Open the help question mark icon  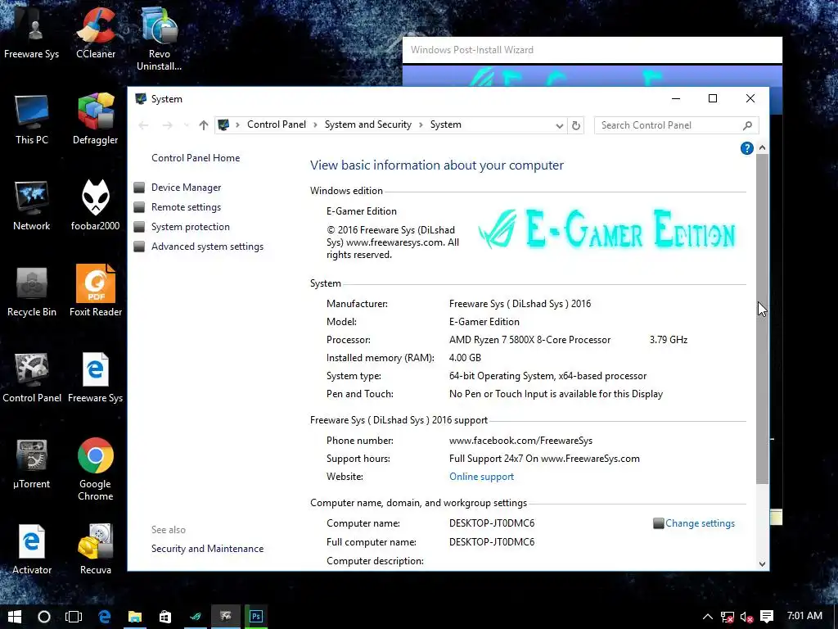pos(746,148)
